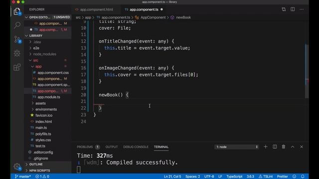319x179 pixels.
Task: Expand the Outline section
Action: 48,164
